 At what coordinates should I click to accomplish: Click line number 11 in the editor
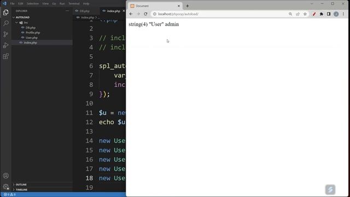tap(89, 113)
